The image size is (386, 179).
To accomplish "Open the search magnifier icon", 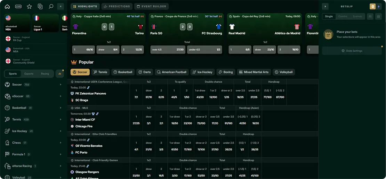I will (x=51, y=6).
